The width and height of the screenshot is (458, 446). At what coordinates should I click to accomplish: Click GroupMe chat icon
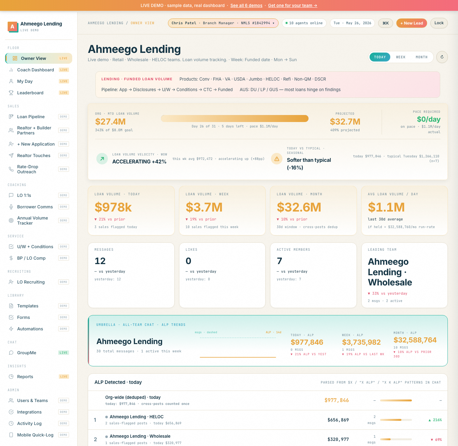11,353
